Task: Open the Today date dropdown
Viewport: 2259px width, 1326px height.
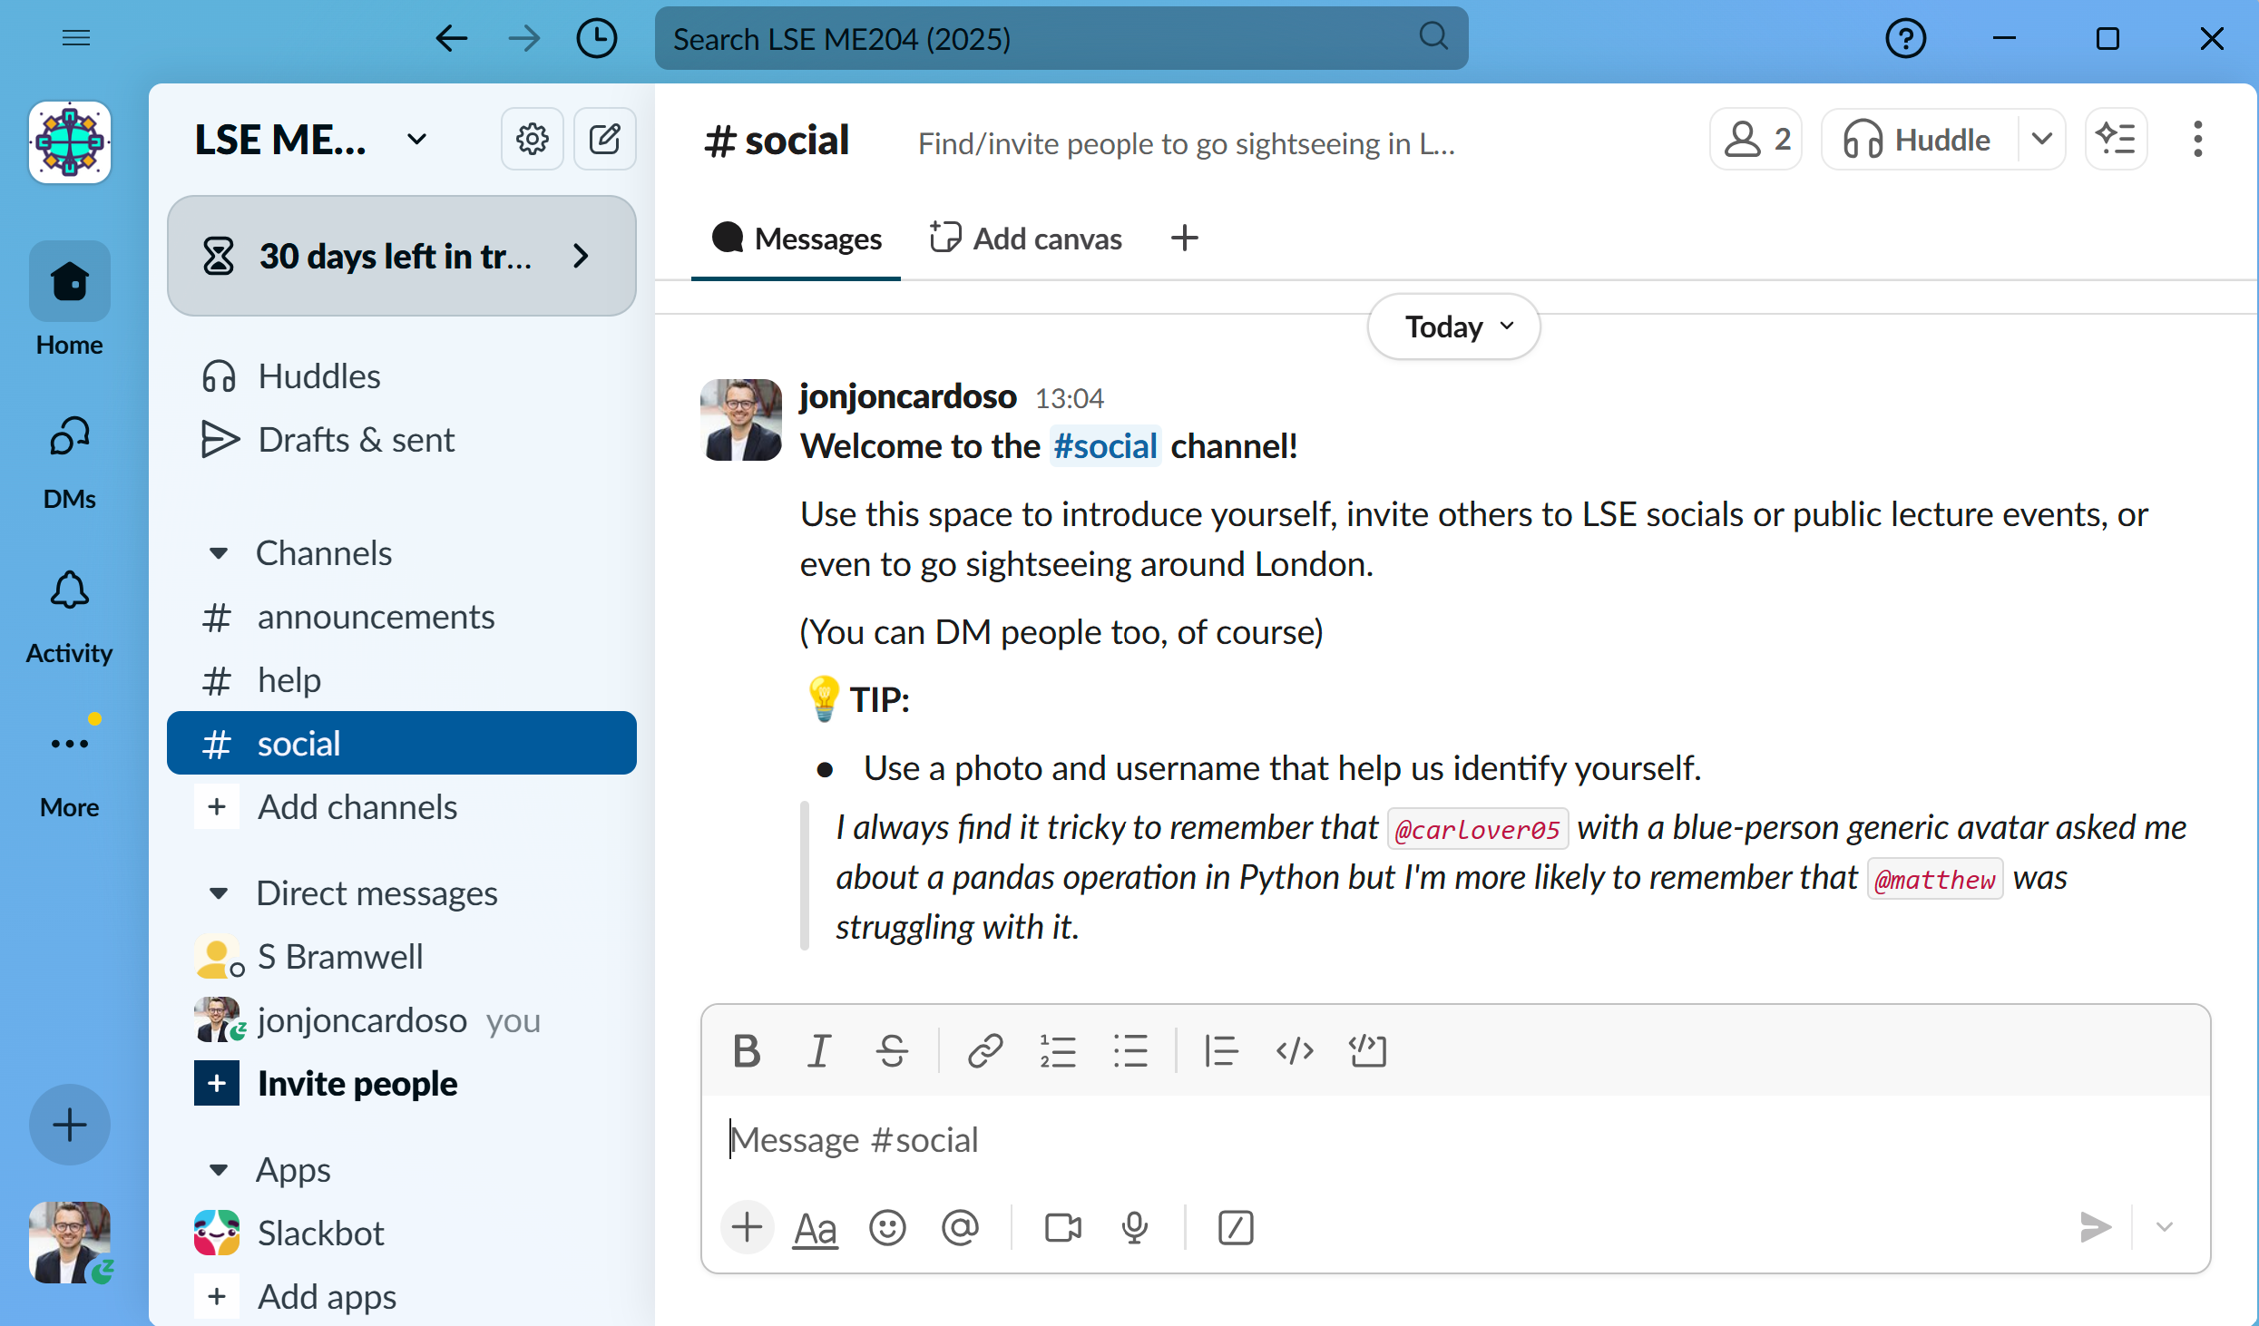Action: 1453,327
